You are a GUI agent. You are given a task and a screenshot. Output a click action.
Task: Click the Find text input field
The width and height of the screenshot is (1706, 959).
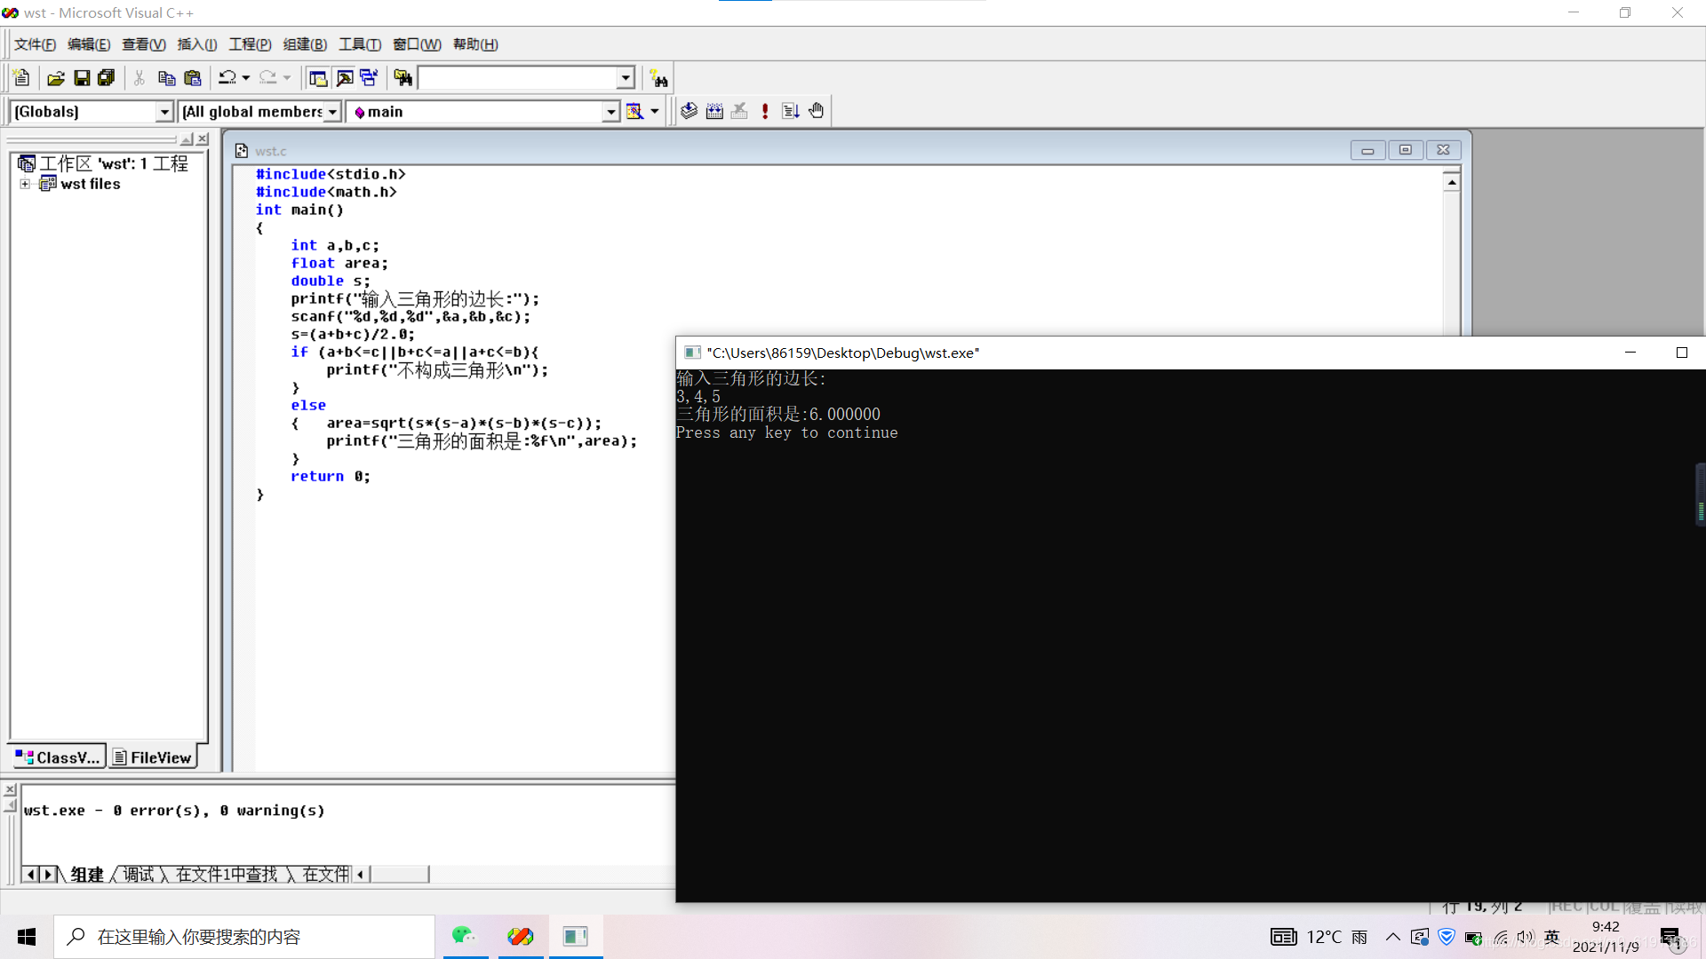click(518, 78)
